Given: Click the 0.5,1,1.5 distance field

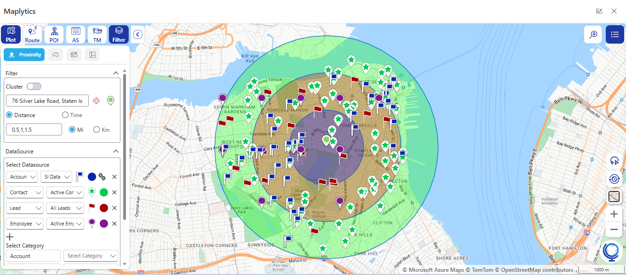Looking at the screenshot, I should [x=34, y=129].
